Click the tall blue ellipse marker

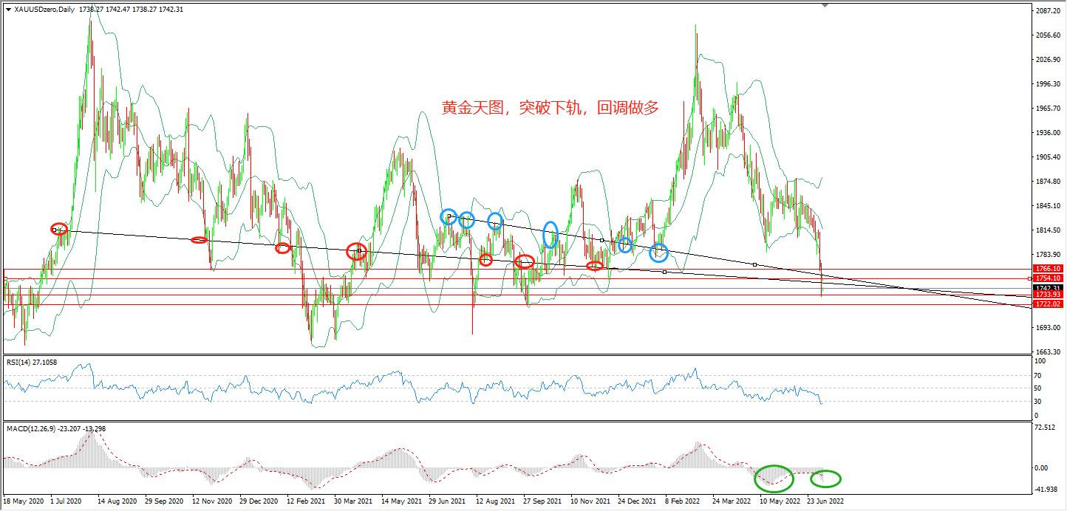[x=550, y=234]
